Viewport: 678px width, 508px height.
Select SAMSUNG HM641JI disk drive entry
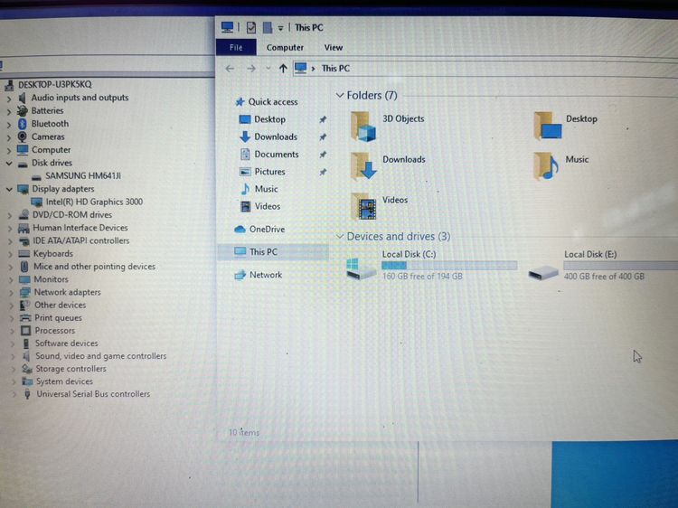(x=83, y=176)
